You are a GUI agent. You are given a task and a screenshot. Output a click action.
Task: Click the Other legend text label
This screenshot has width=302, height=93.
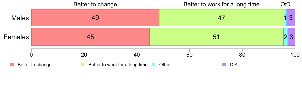[165, 65]
